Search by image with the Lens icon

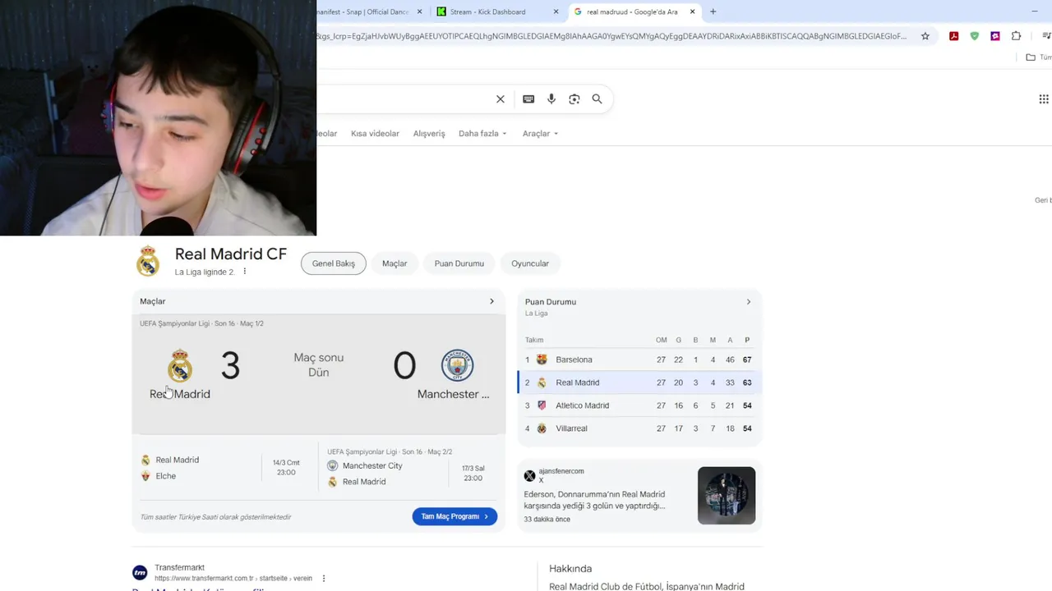pyautogui.click(x=574, y=99)
